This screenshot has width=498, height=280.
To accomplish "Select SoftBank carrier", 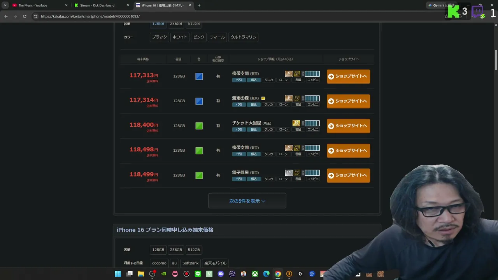I will coord(191,263).
